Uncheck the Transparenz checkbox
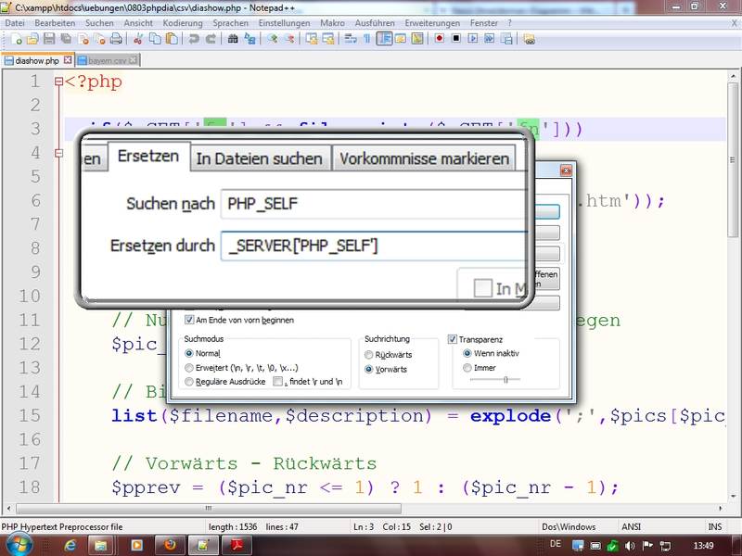742x556 pixels. (454, 339)
